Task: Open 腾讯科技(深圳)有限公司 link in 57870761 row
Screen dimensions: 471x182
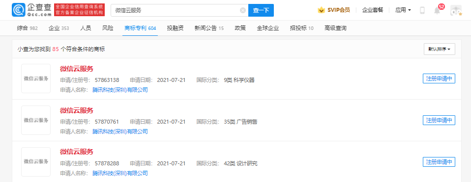Action: tap(120, 131)
